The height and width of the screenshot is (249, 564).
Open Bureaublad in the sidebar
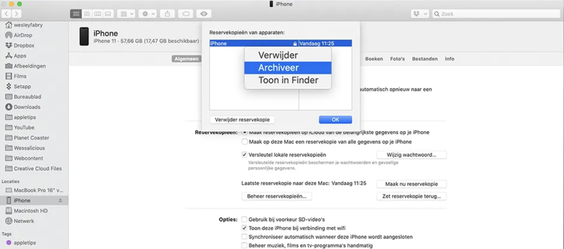pyautogui.click(x=23, y=97)
